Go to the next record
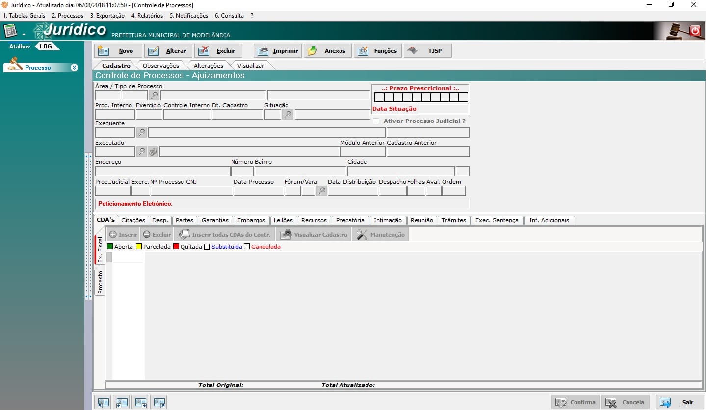 [140, 402]
